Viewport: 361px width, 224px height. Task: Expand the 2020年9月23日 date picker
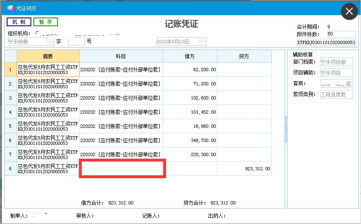(x=202, y=42)
